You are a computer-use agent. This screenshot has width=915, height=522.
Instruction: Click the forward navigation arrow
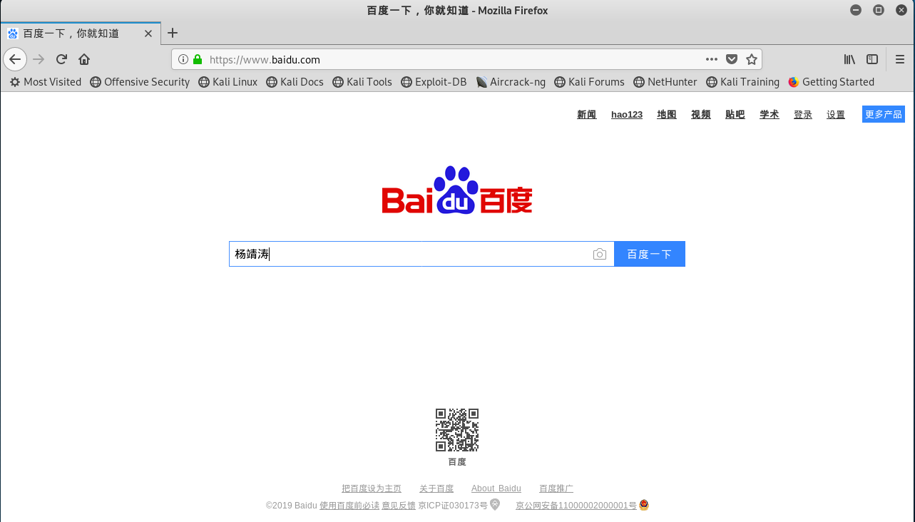(x=39, y=59)
